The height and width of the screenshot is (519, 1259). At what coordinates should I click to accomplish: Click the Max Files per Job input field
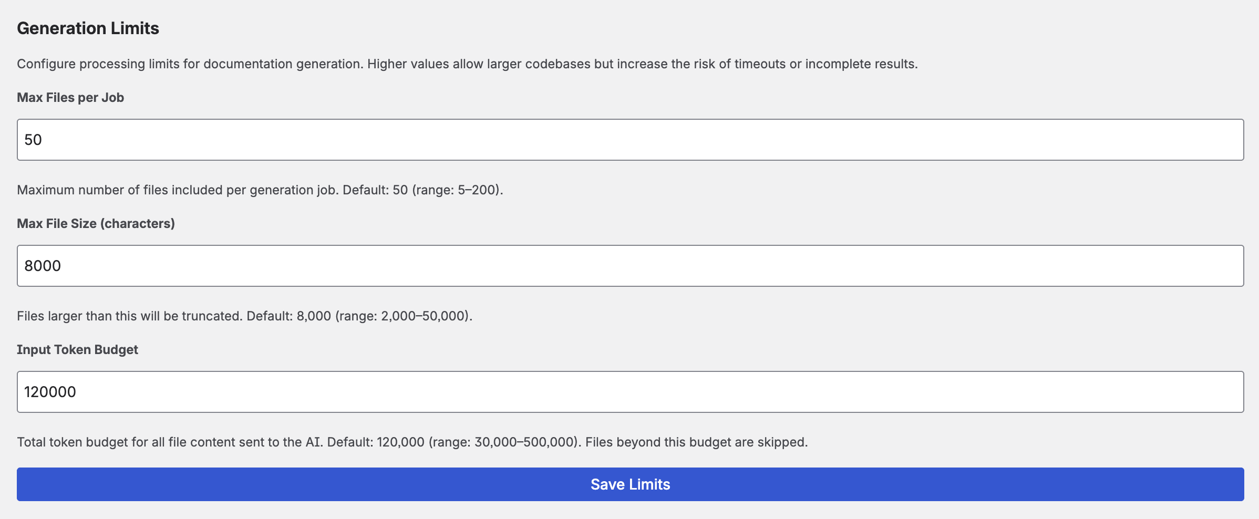[x=630, y=140]
